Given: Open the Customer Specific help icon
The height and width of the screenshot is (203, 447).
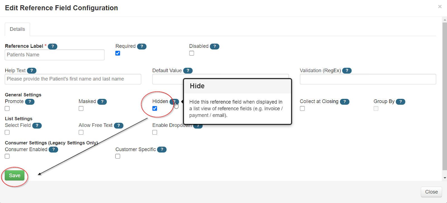Looking at the screenshot, I should point(162,150).
